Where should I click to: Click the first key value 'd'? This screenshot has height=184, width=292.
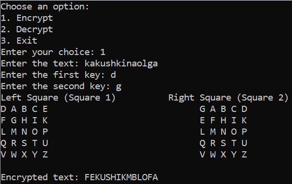pyautogui.click(x=113, y=75)
